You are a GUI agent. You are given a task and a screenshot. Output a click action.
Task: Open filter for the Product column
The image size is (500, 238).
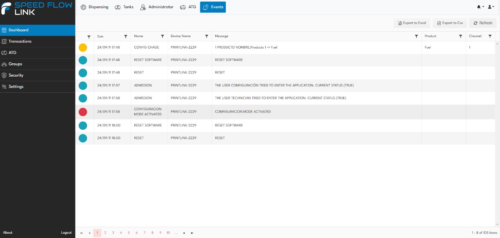(461, 36)
